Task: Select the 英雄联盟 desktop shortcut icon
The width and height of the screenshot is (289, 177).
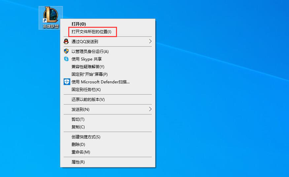Action: pos(51,18)
